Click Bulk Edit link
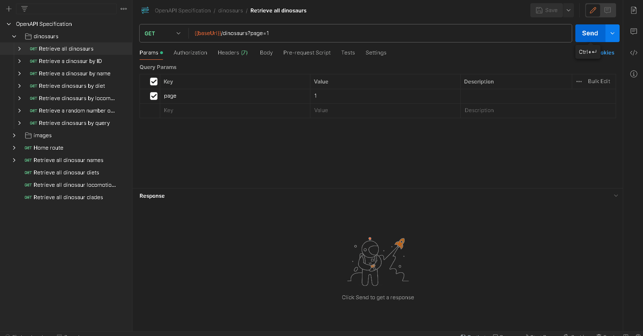Viewport: 643px width, 336px height. coord(599,81)
